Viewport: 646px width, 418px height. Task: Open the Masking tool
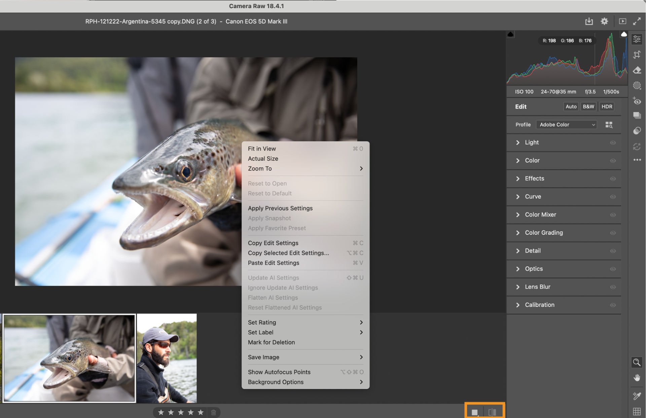[x=637, y=85]
